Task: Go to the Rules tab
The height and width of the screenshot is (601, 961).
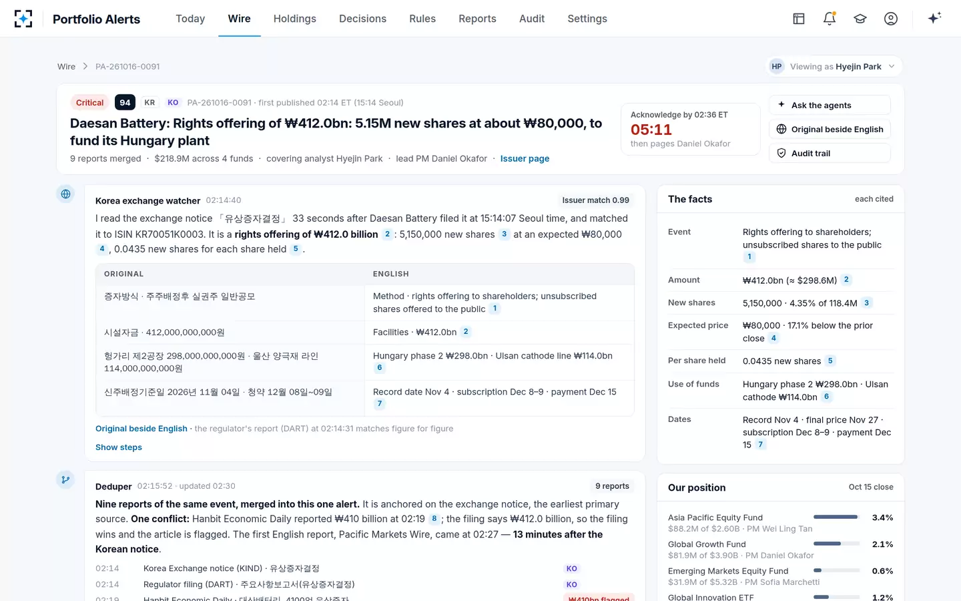Action: click(422, 19)
